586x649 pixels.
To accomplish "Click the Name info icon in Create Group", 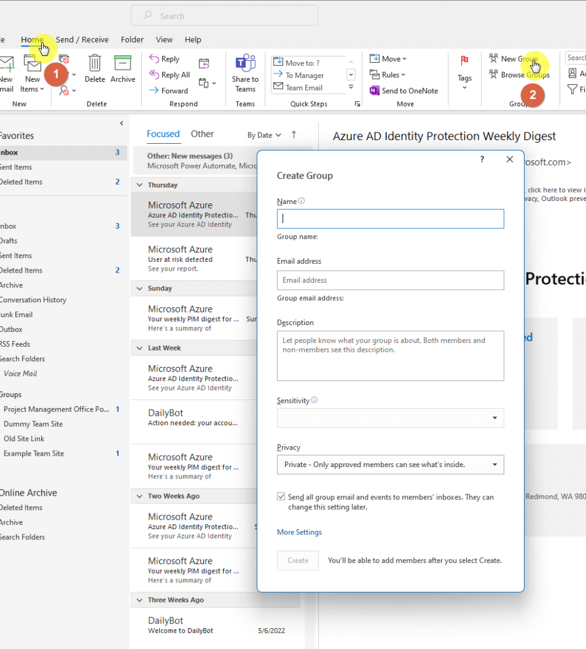I will tap(302, 201).
